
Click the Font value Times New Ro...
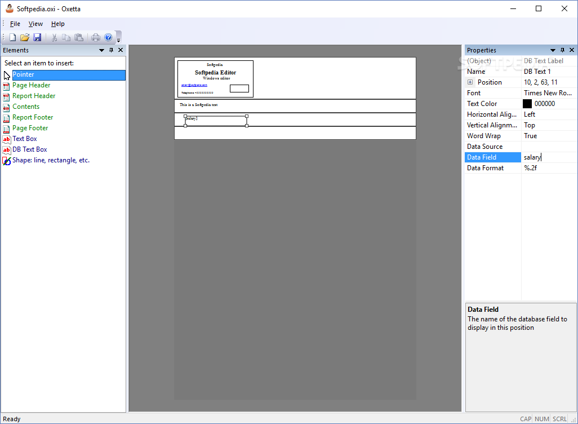pyautogui.click(x=549, y=93)
